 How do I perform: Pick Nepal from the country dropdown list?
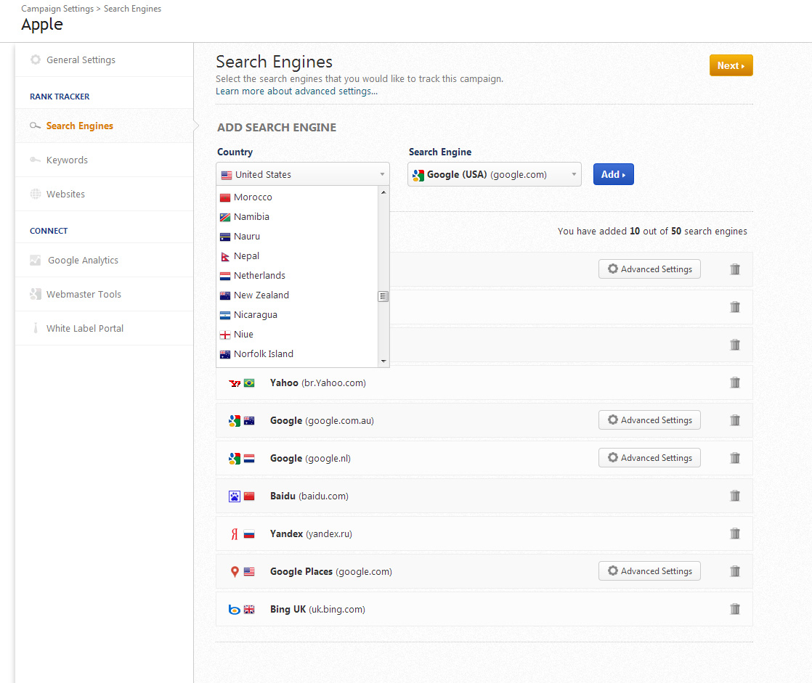246,256
